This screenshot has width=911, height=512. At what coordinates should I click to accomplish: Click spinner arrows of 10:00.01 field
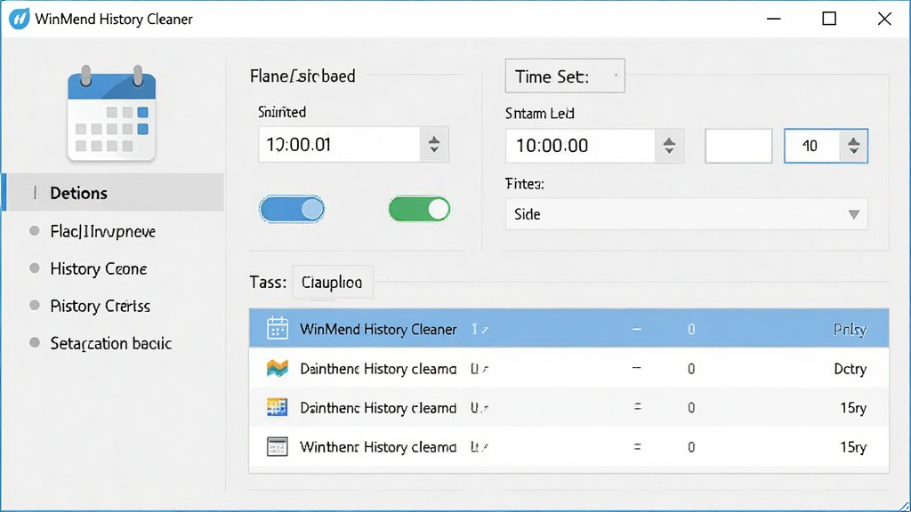434,144
